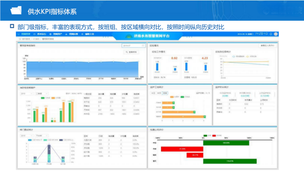
Task: Click the calendar icon in 2019-07 date field
Action: coord(143,45)
